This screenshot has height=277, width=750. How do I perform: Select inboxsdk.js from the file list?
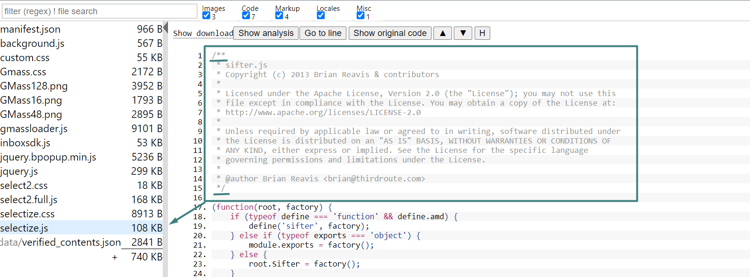click(x=26, y=143)
